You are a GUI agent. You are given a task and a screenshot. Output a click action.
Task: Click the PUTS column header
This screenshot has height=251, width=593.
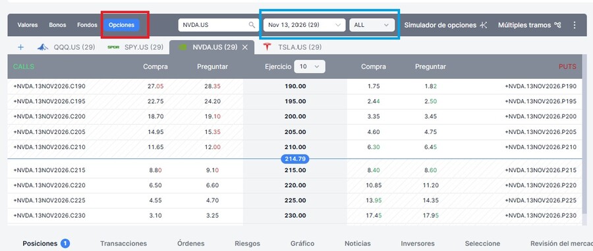[x=568, y=67]
